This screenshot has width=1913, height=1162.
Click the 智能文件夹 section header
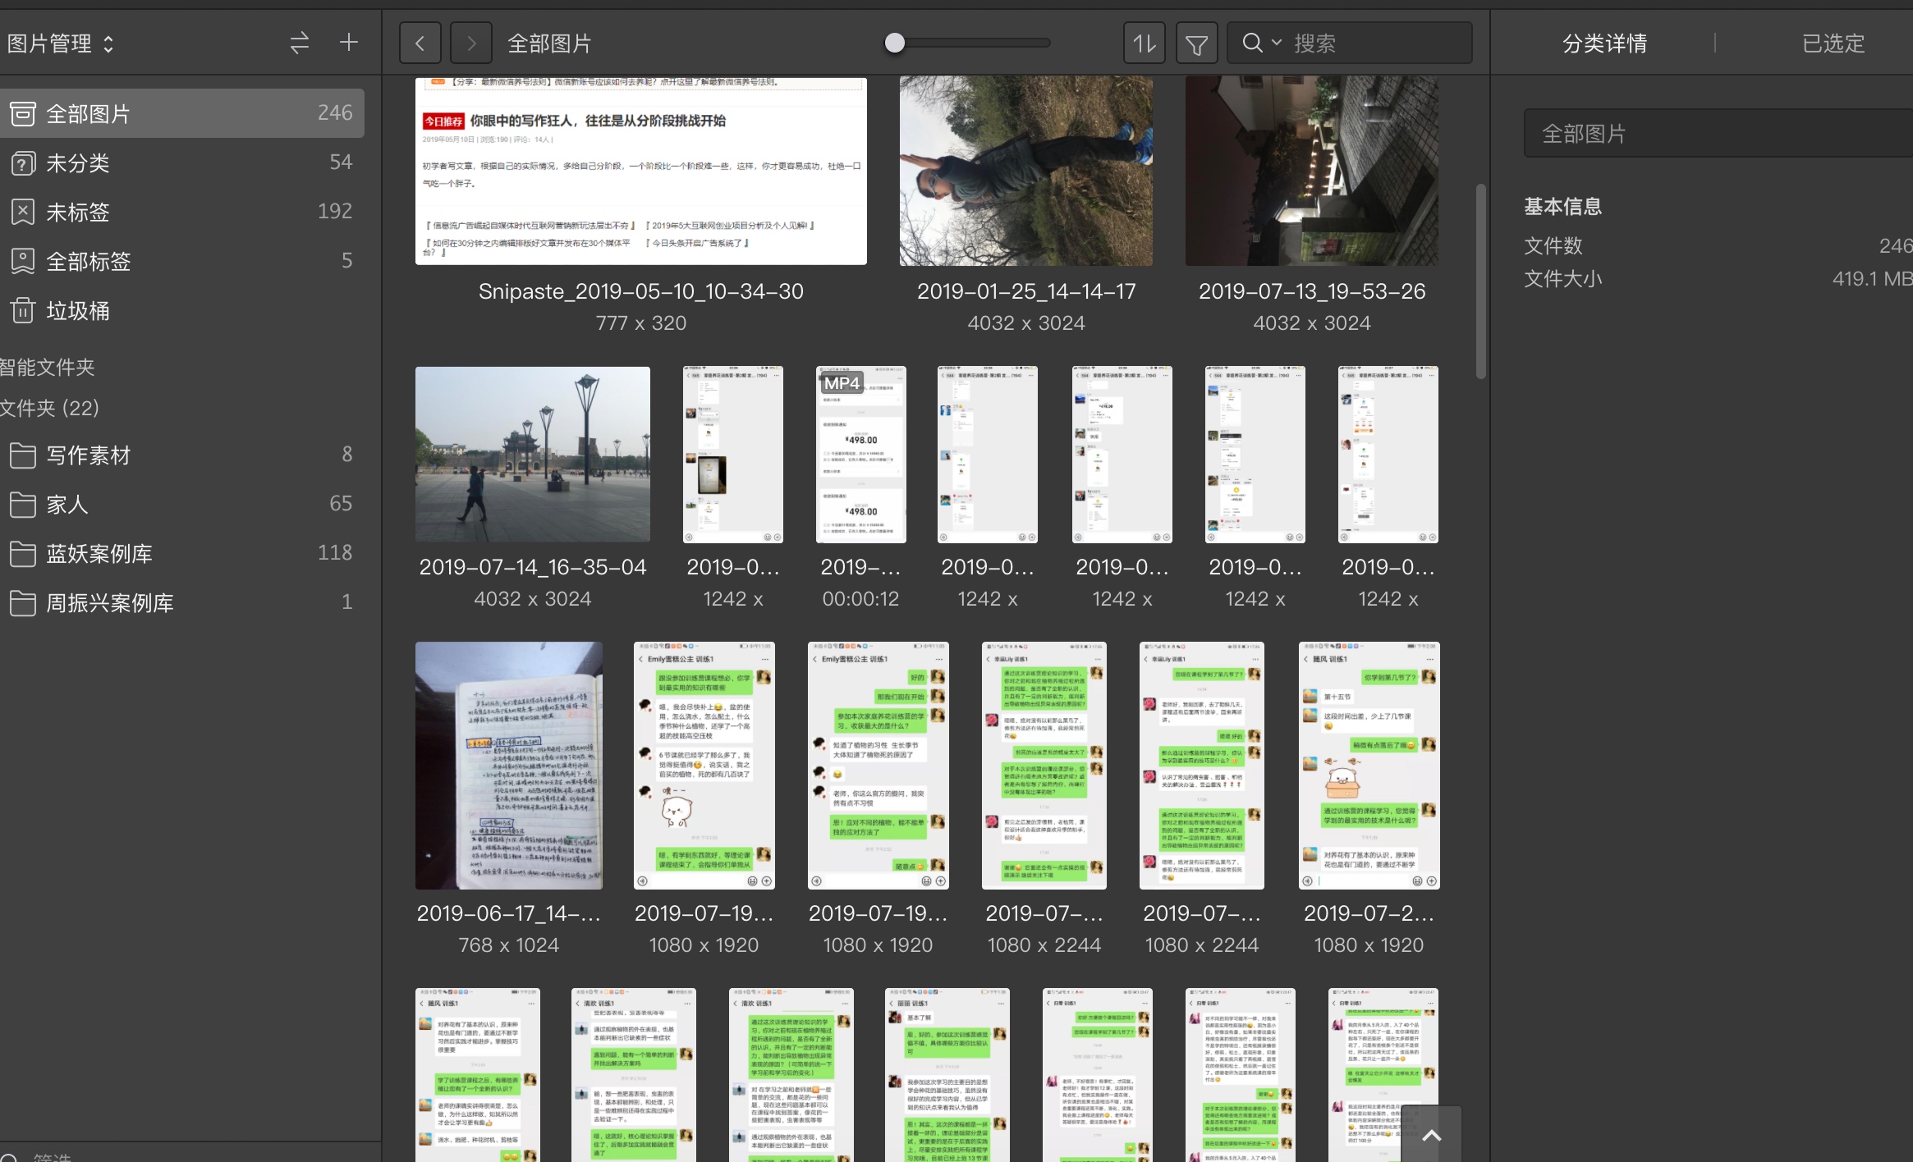[48, 367]
